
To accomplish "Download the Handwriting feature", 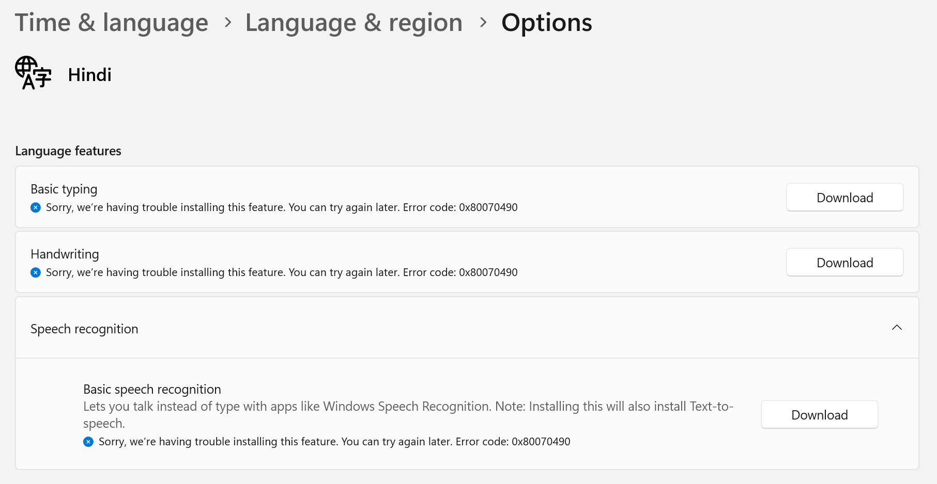I will pos(844,263).
